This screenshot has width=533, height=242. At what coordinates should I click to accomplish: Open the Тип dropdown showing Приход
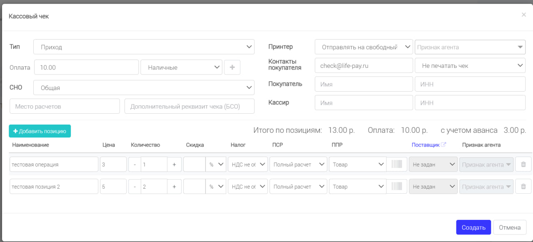coord(144,47)
